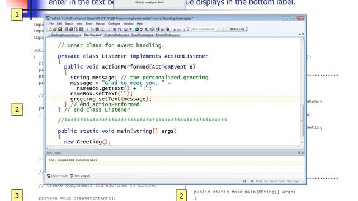Open the View menu
The height and width of the screenshot is (201, 358).
pos(79,23)
